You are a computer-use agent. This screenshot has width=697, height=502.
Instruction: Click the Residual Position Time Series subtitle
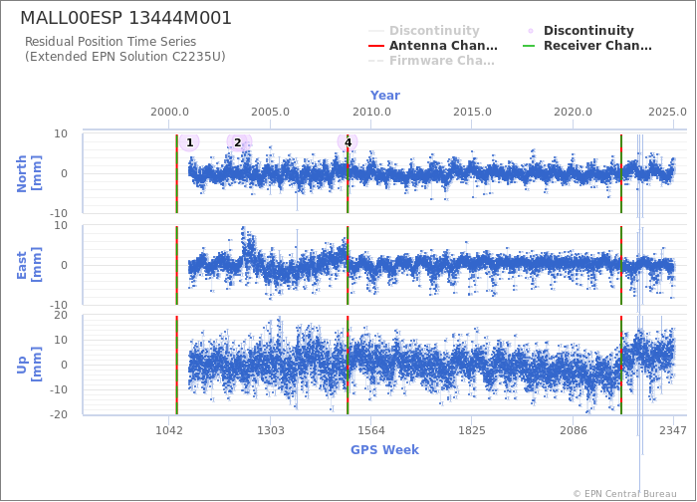pyautogui.click(x=111, y=42)
